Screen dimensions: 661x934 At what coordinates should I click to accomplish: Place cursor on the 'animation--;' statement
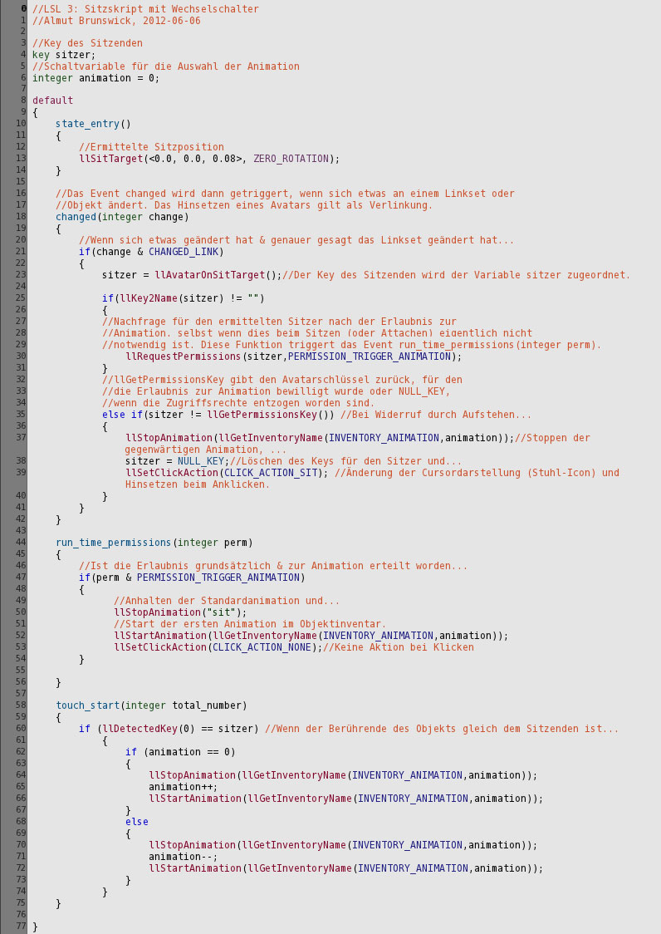(x=183, y=857)
